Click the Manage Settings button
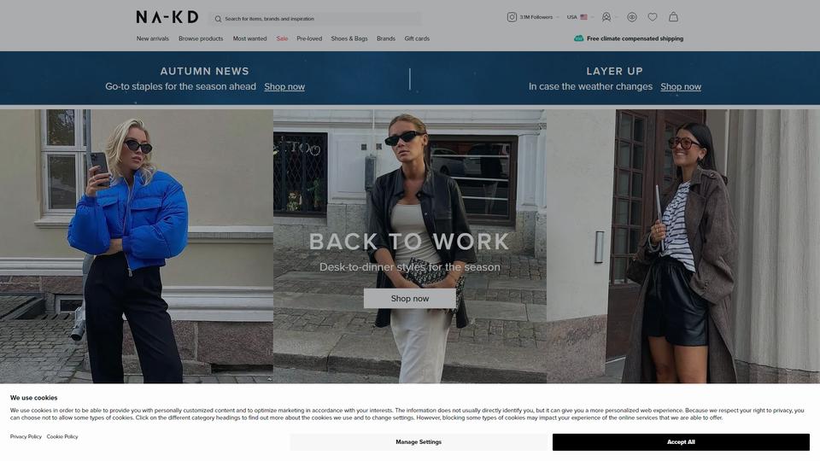820x461 pixels. pyautogui.click(x=419, y=442)
